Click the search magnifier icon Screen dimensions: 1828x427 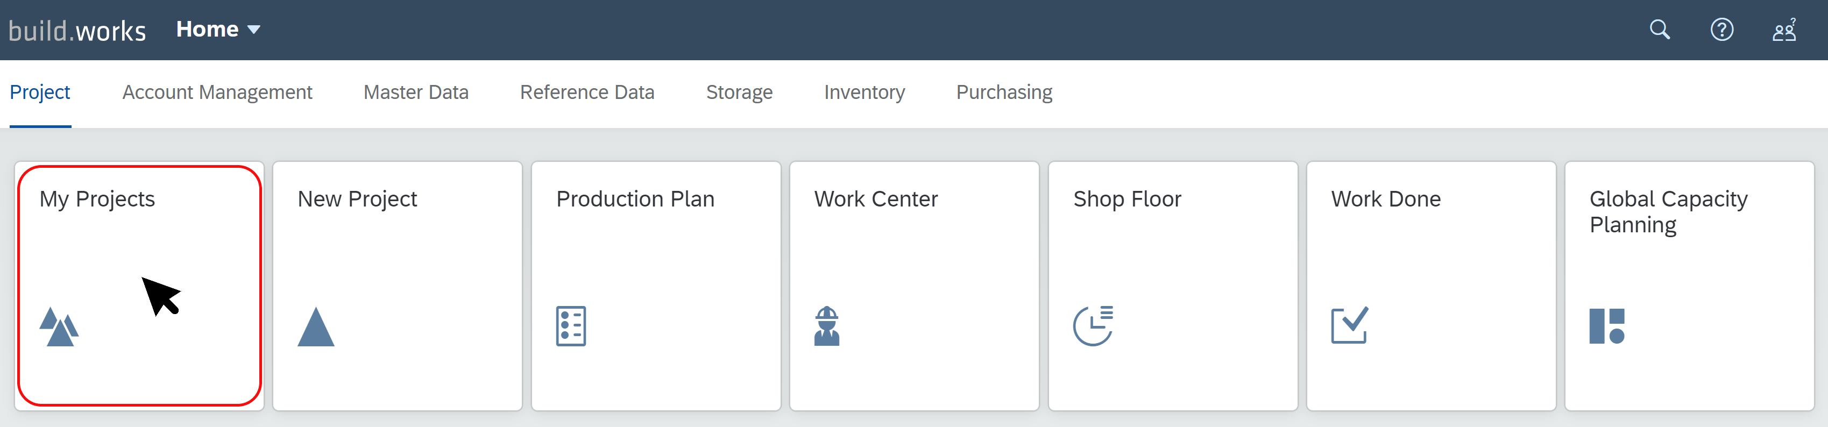1659,29
